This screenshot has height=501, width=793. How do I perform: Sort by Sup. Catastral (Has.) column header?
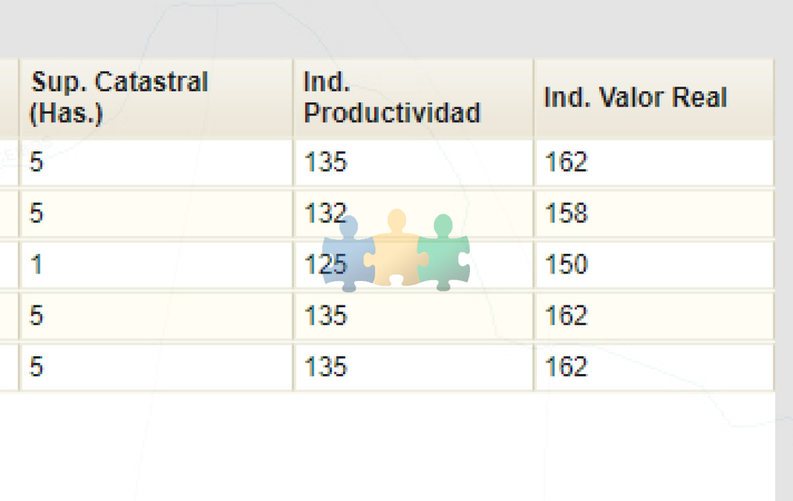point(156,98)
